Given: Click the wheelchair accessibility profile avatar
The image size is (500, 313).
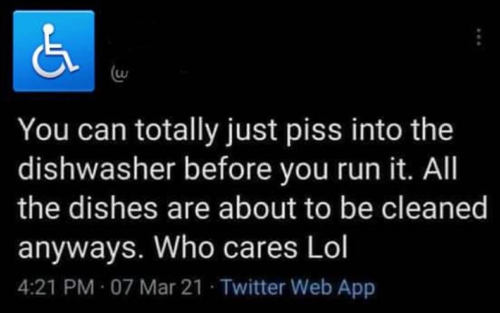Looking at the screenshot, I should 54,51.
